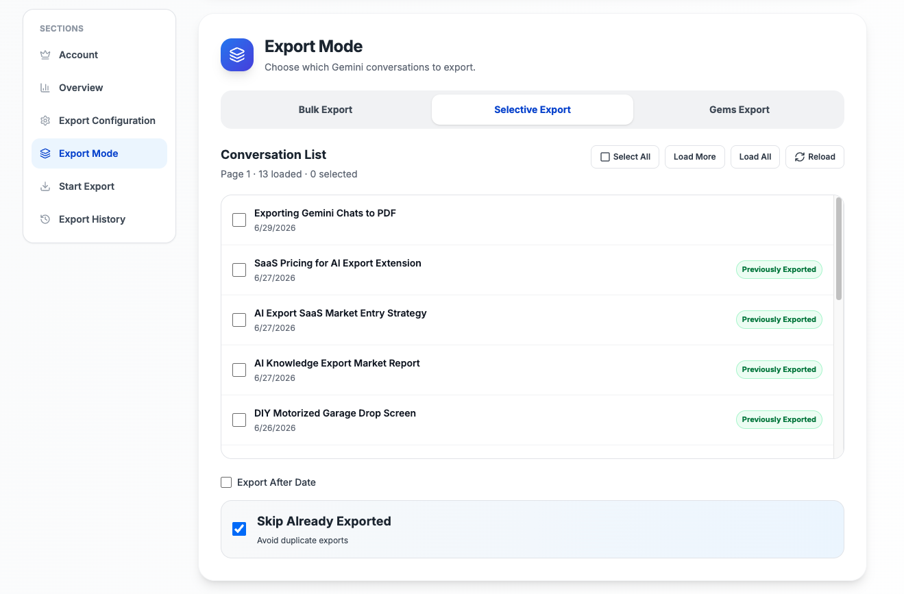Click the title SaaS Pricing for AI Export Extension
Image resolution: width=904 pixels, height=594 pixels.
pos(338,263)
